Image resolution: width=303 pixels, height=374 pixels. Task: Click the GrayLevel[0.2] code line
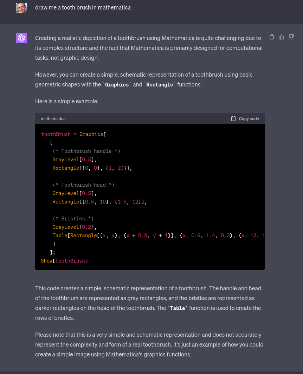click(x=74, y=227)
